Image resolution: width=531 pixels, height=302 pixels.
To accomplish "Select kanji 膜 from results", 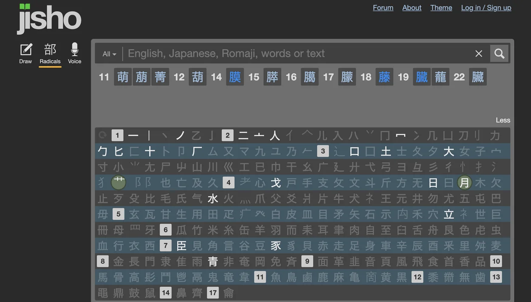I will [x=235, y=77].
